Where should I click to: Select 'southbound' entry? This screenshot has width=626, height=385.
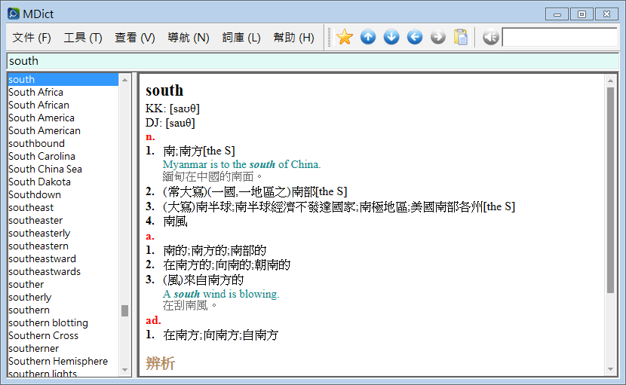(63, 143)
